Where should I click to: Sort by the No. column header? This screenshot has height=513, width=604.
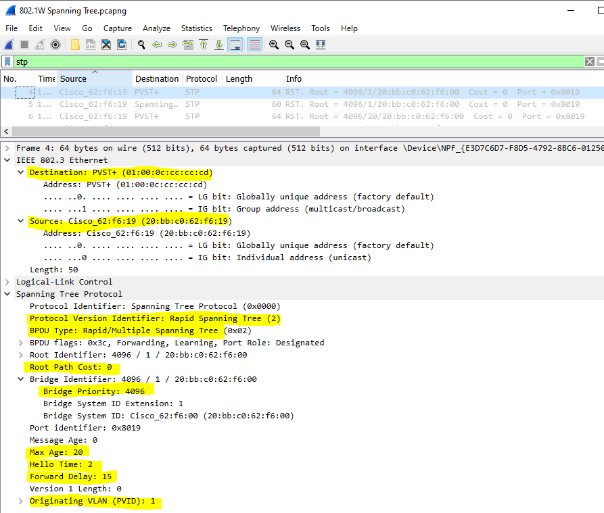[18, 78]
